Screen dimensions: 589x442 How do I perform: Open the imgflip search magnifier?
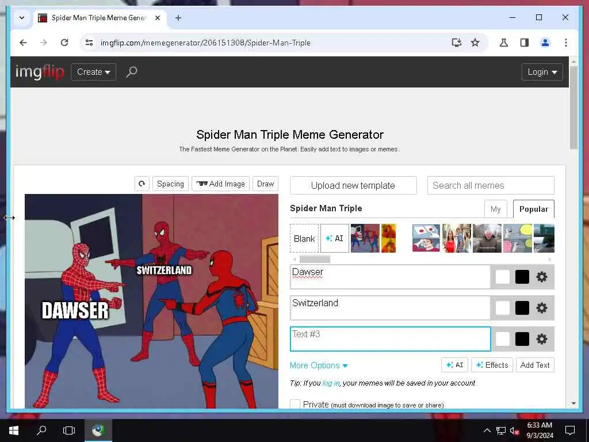[x=132, y=72]
